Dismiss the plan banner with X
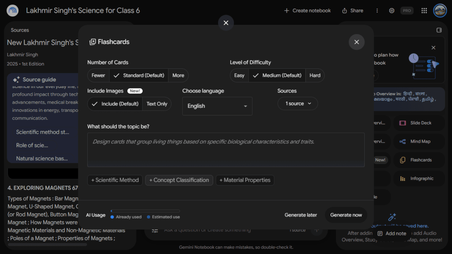452x254 pixels. pyautogui.click(x=434, y=47)
